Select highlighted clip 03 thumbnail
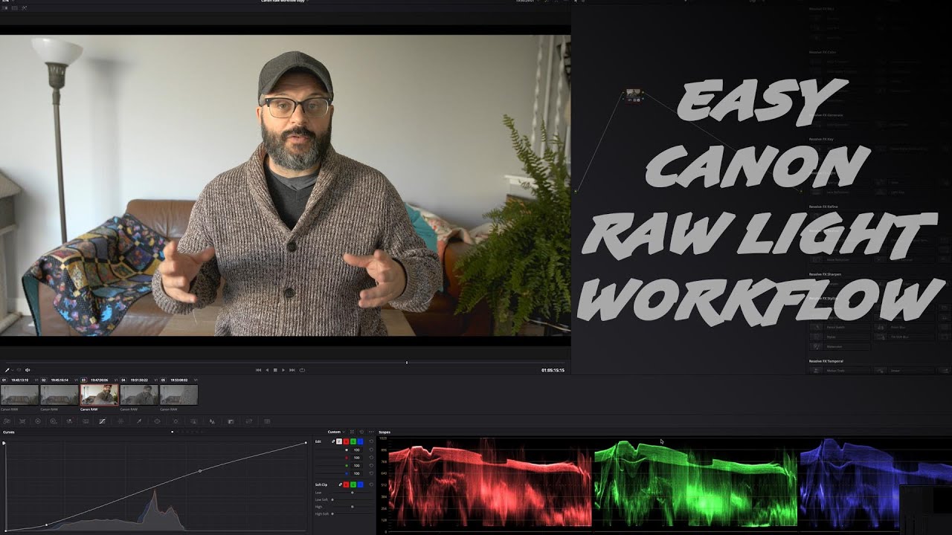 [100, 395]
